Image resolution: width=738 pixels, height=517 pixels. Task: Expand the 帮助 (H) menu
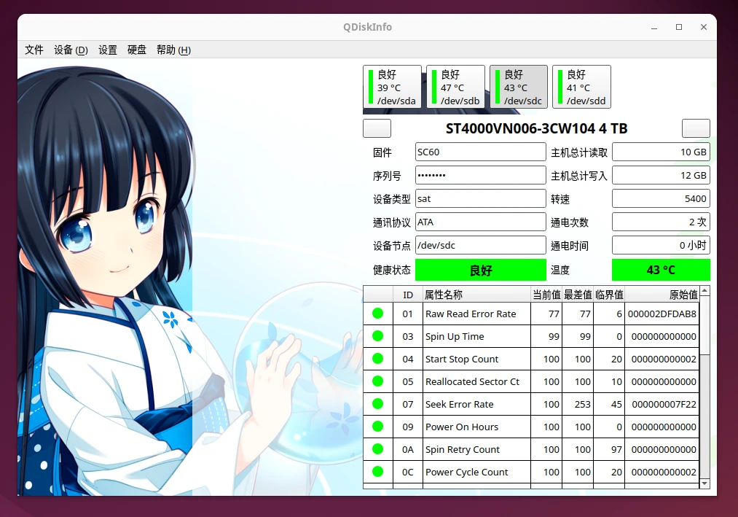(x=173, y=50)
